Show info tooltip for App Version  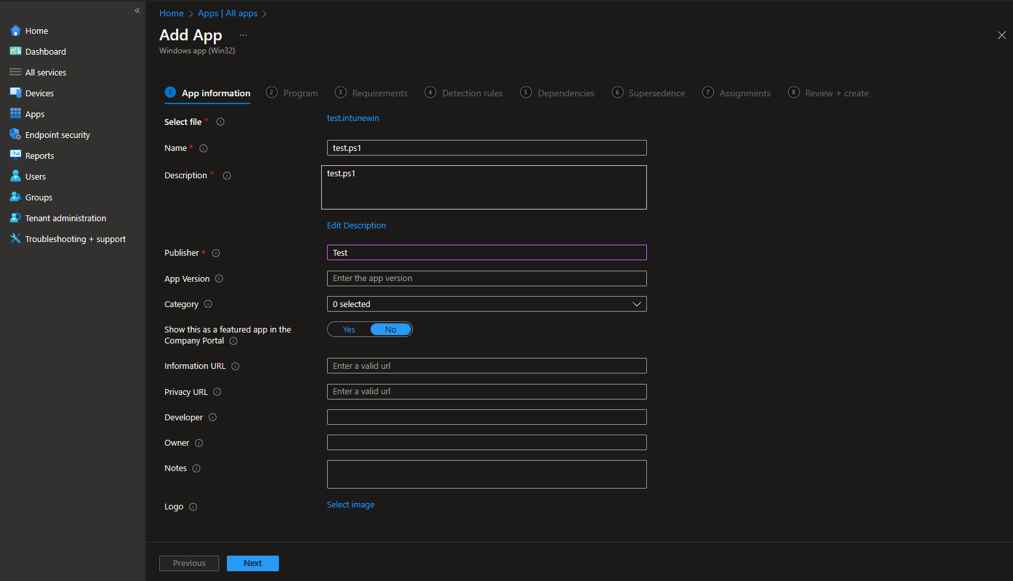pyautogui.click(x=219, y=278)
